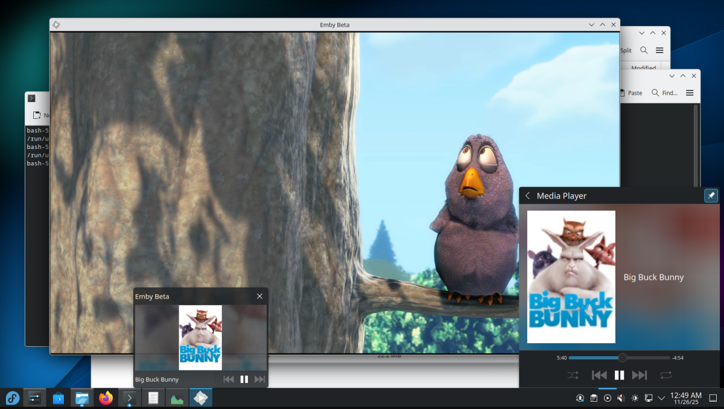Activate Emby Beta taskbar entry
The width and height of the screenshot is (724, 409).
click(200, 398)
